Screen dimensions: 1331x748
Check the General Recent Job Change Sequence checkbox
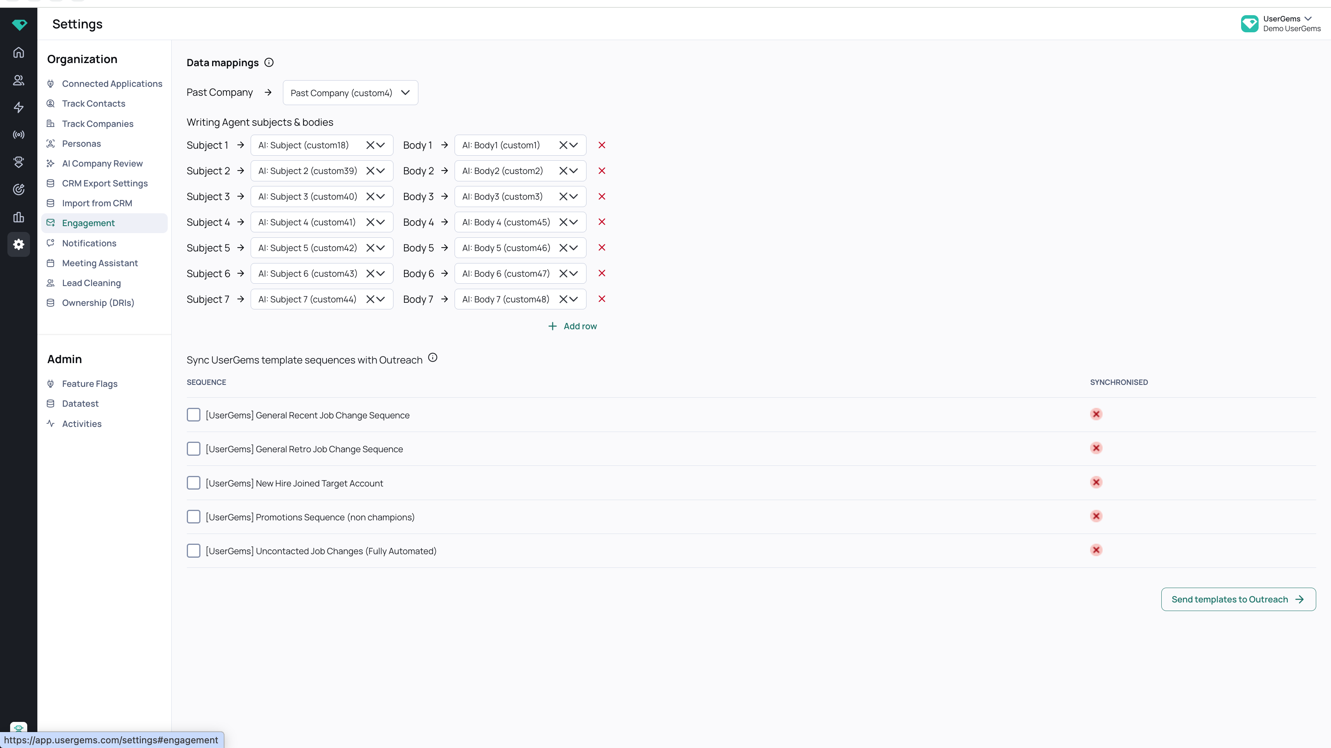coord(194,415)
